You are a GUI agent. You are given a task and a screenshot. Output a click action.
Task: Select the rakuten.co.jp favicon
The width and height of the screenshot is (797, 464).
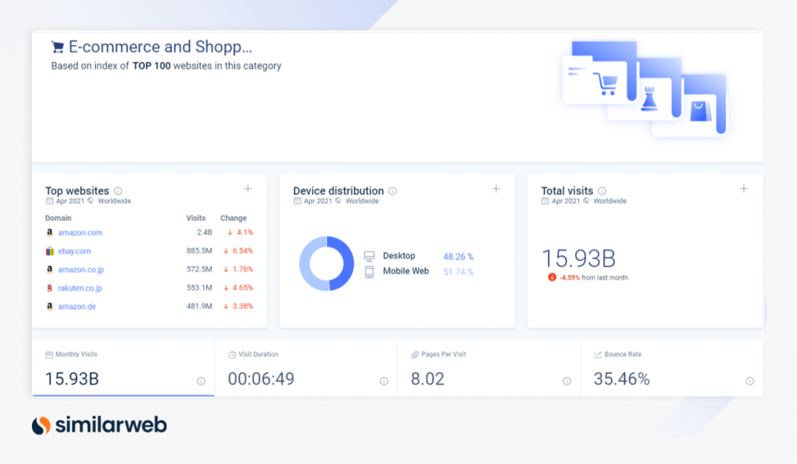click(x=50, y=288)
